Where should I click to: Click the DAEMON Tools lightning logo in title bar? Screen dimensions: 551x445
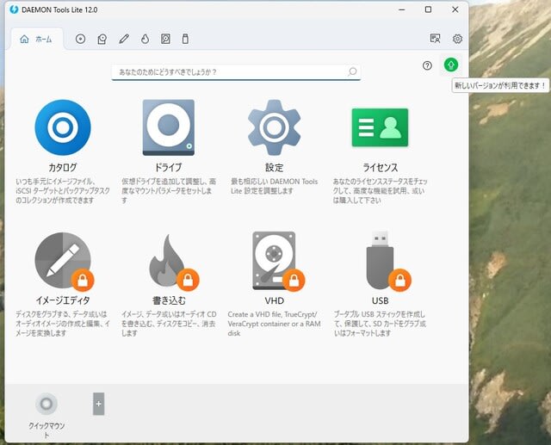tap(14, 9)
